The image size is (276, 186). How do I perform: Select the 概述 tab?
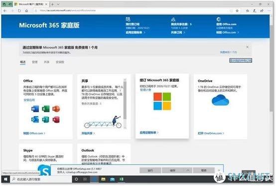23,62
